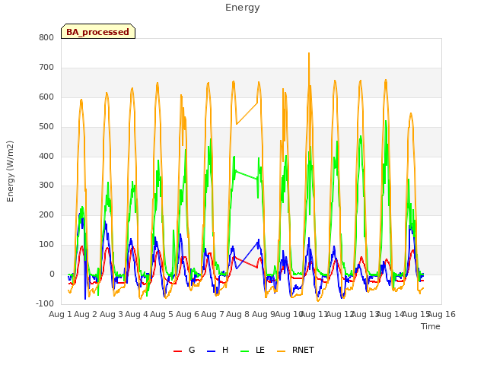
Task: Click the 0 y-axis tick value
Action: (52, 275)
